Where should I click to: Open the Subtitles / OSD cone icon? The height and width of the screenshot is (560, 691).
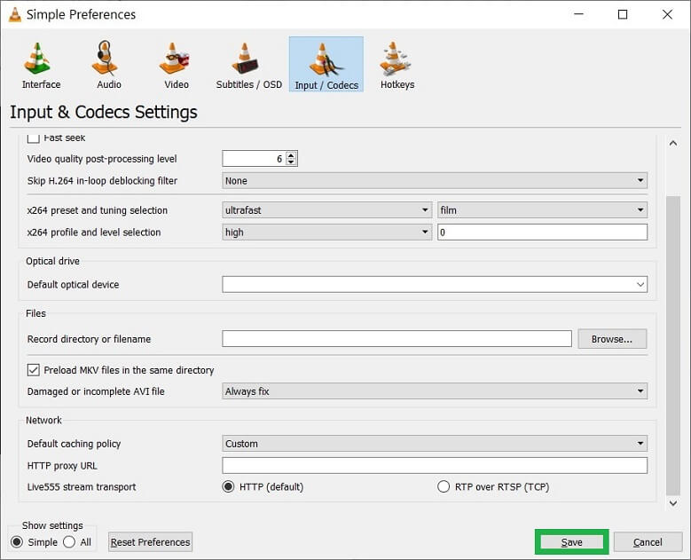click(x=246, y=59)
